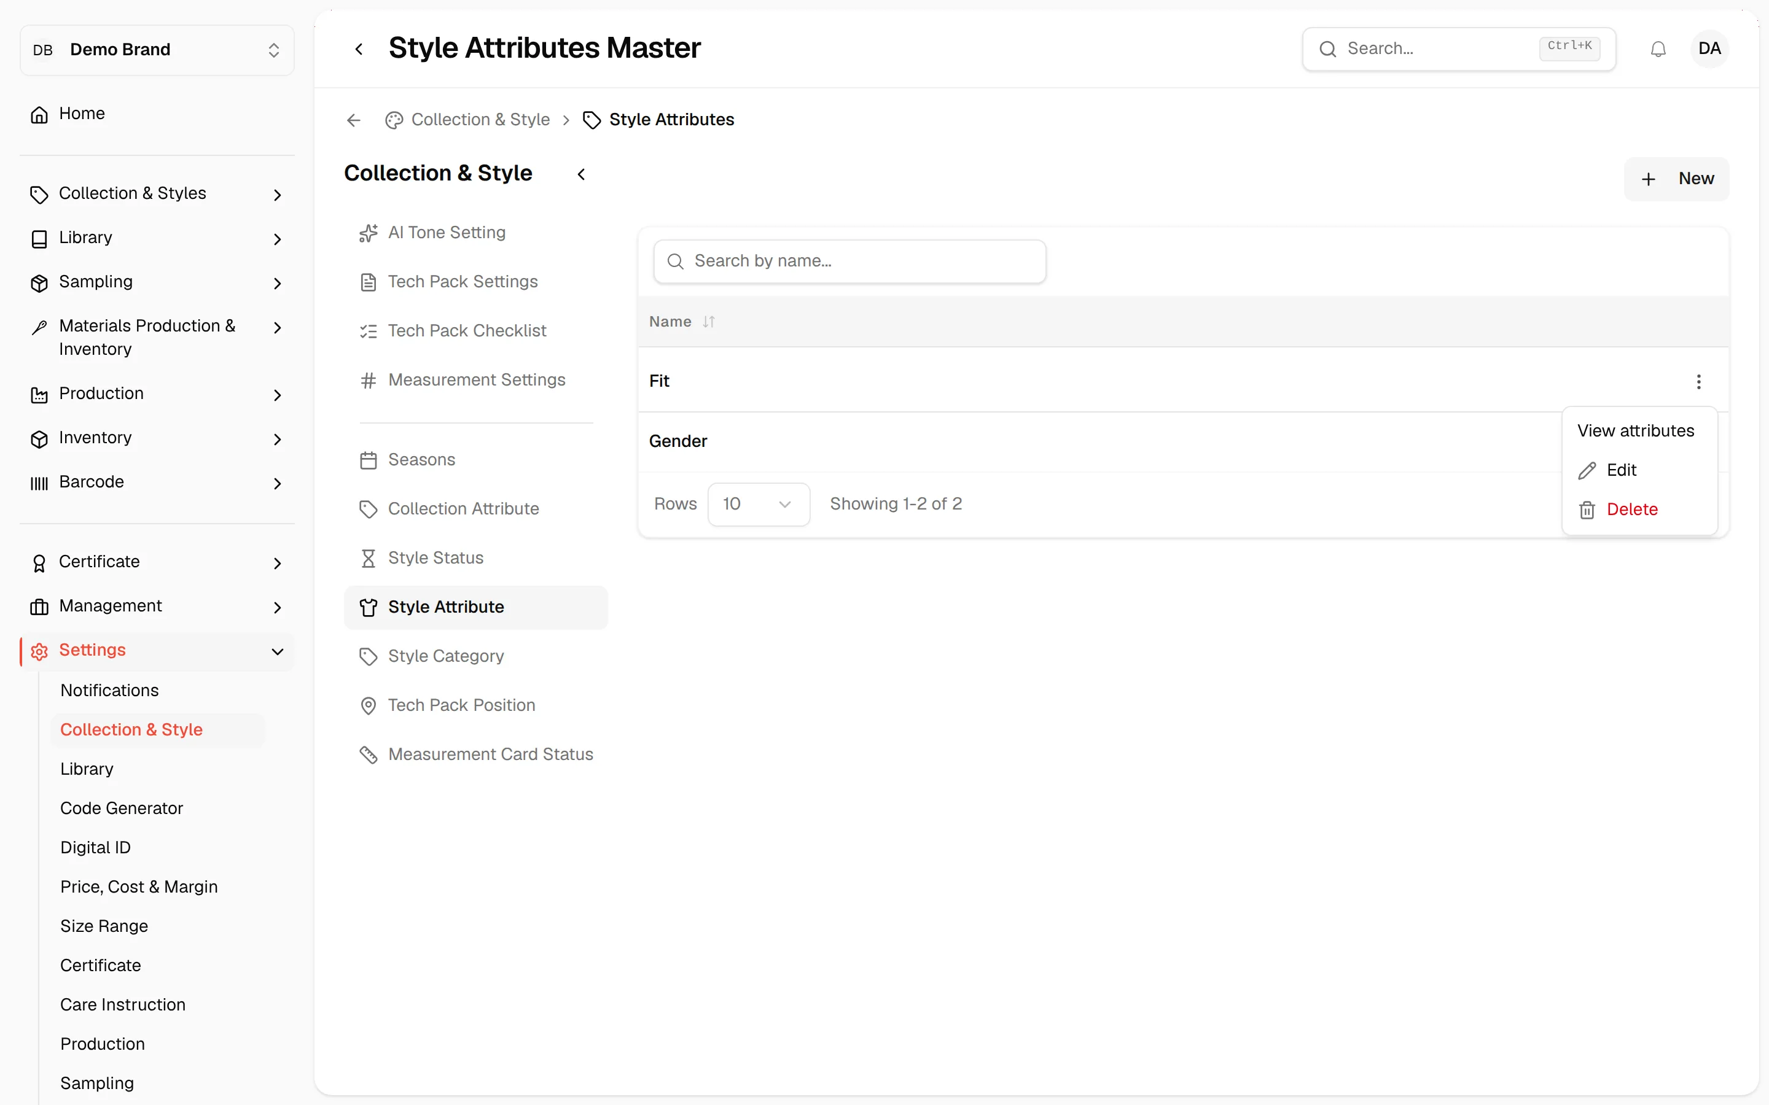Open the Demo Brand workspace switcher
The width and height of the screenshot is (1769, 1105).
(157, 50)
